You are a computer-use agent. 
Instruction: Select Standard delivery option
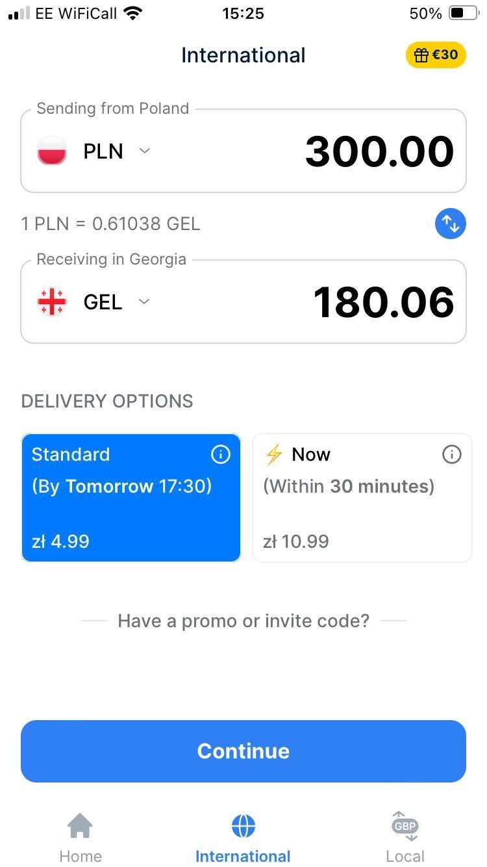(x=131, y=498)
